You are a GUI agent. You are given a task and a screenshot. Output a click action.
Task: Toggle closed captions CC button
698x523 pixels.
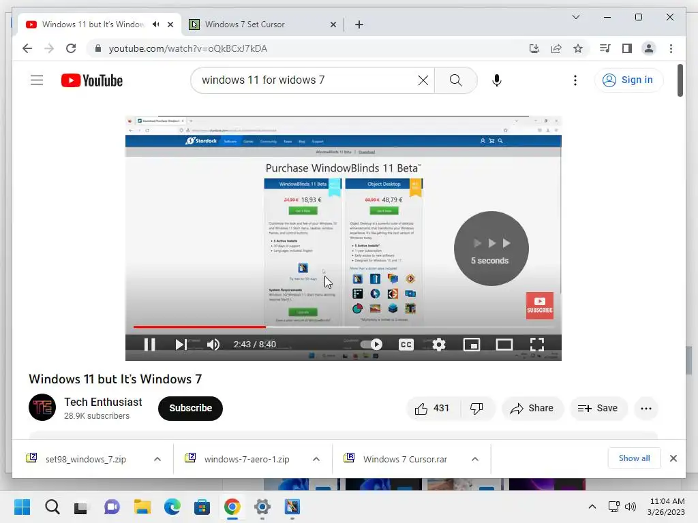tap(406, 344)
